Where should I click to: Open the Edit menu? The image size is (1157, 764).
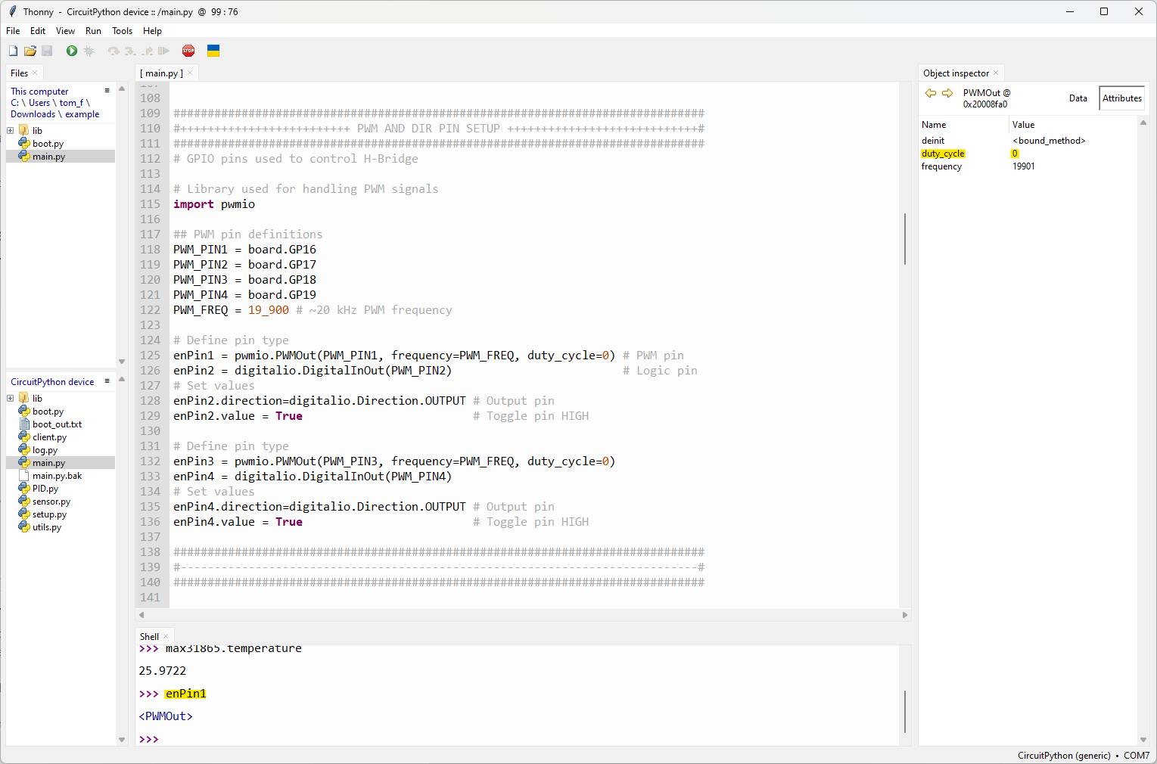click(38, 31)
